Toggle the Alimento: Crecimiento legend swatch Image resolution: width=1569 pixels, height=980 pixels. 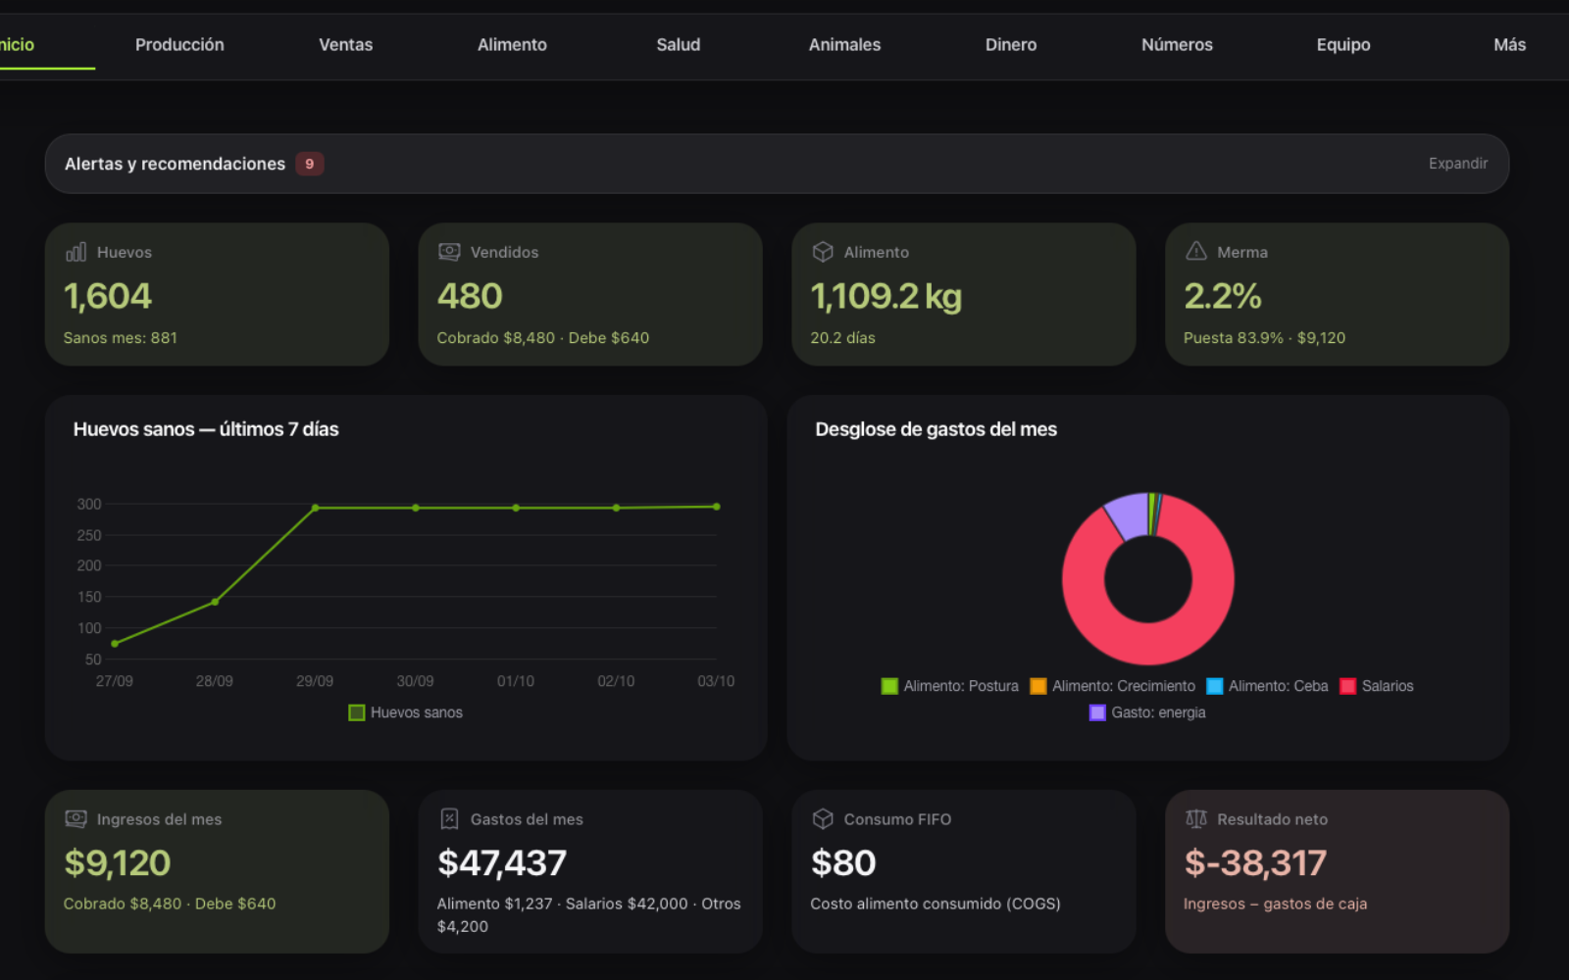pos(1038,686)
